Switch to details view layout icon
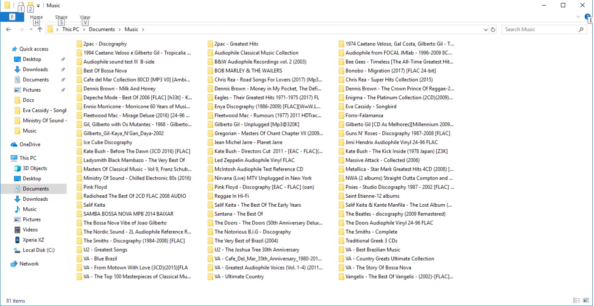Image resolution: width=594 pixels, height=306 pixels. [576, 300]
